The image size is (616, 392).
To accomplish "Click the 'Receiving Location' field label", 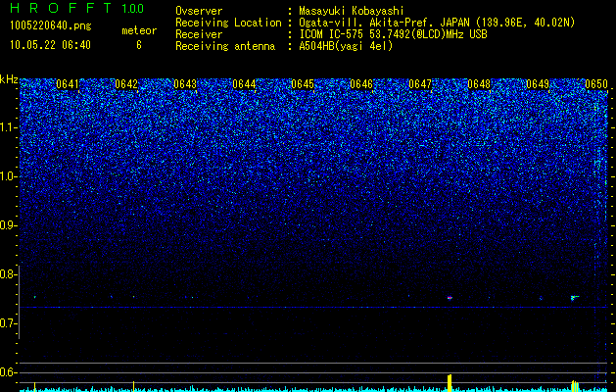I will [228, 24].
